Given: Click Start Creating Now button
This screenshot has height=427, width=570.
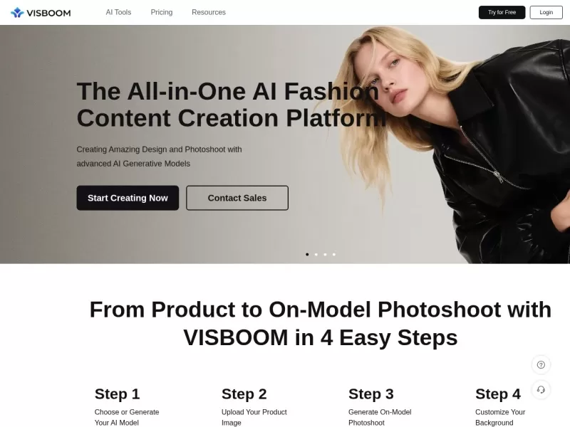Looking at the screenshot, I should (x=128, y=198).
